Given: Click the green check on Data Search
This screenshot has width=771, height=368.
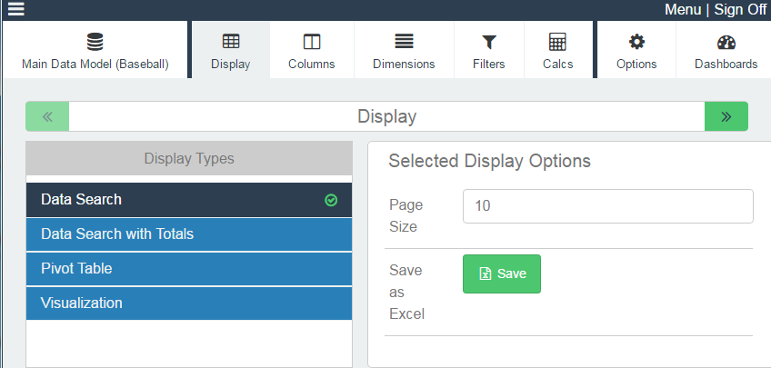Looking at the screenshot, I should 331,200.
